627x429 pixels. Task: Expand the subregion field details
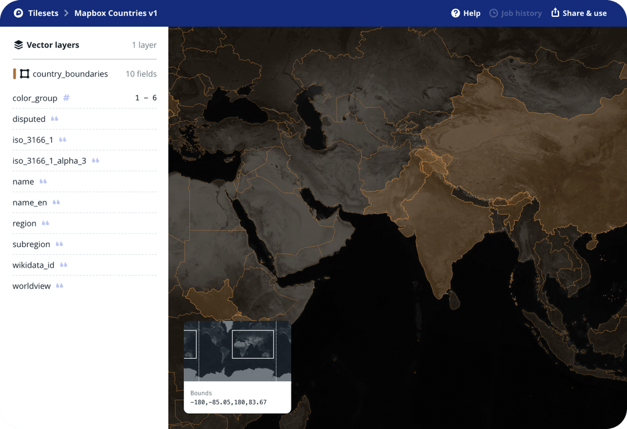[x=31, y=244]
